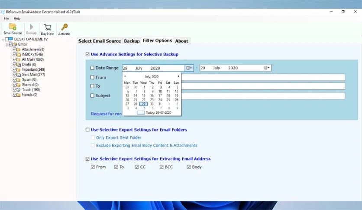
Task: Toggle Use Advance Settings for Selective Backup
Action: pos(87,54)
